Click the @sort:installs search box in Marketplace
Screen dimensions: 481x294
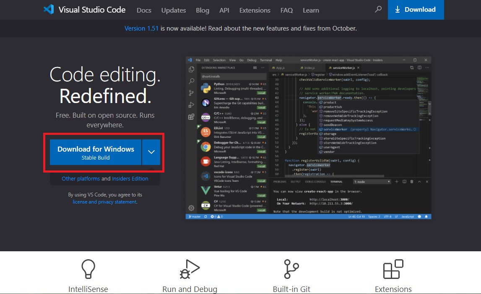[x=234, y=76]
